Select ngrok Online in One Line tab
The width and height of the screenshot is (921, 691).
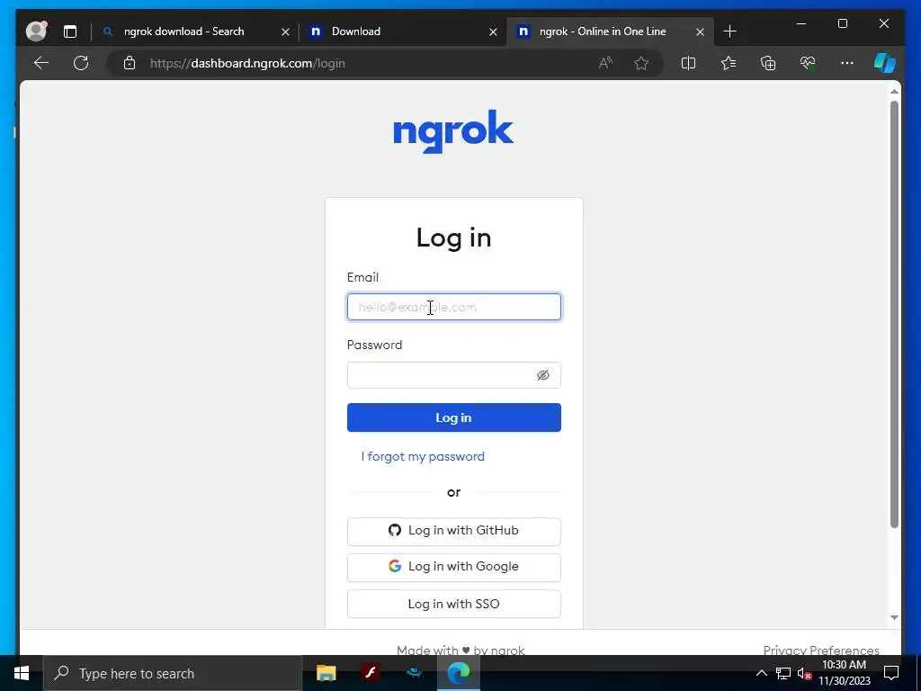pyautogui.click(x=603, y=31)
